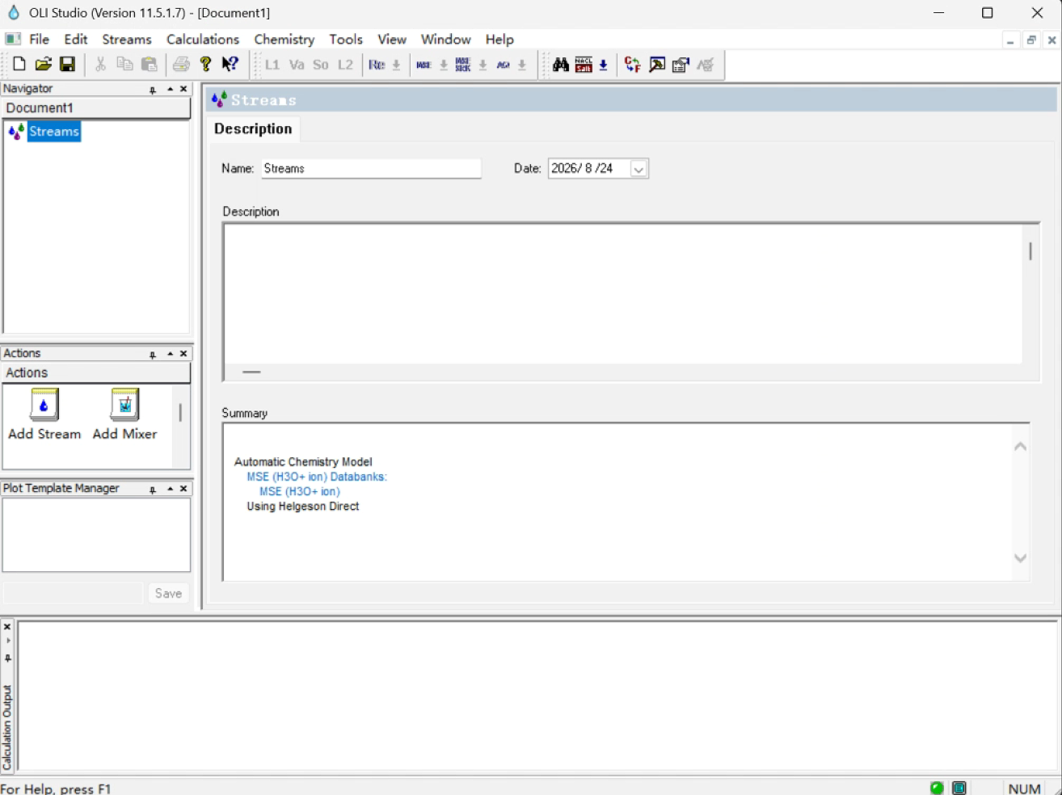Click the Paste clipboard toolbar icon

pyautogui.click(x=150, y=65)
